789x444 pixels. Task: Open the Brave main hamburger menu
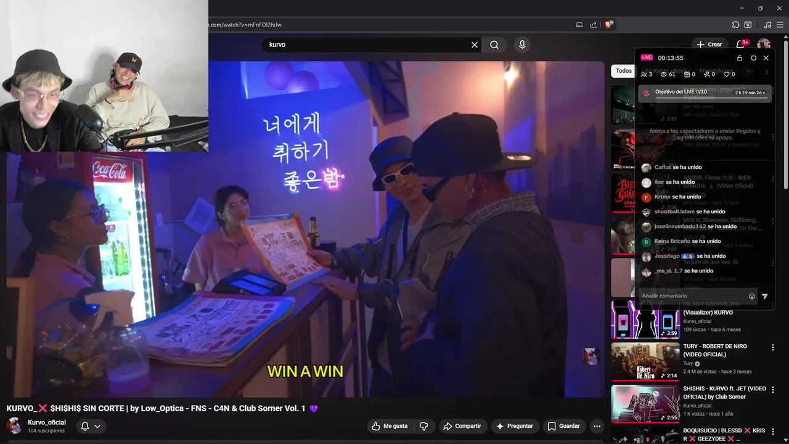coord(781,25)
